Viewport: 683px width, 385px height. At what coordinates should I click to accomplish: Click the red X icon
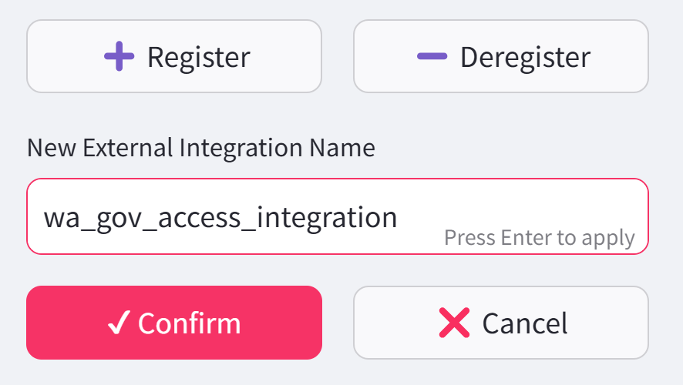coord(454,323)
